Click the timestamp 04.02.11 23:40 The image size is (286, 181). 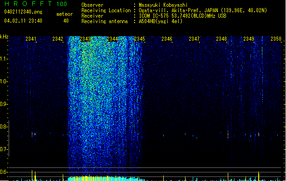click(23, 21)
